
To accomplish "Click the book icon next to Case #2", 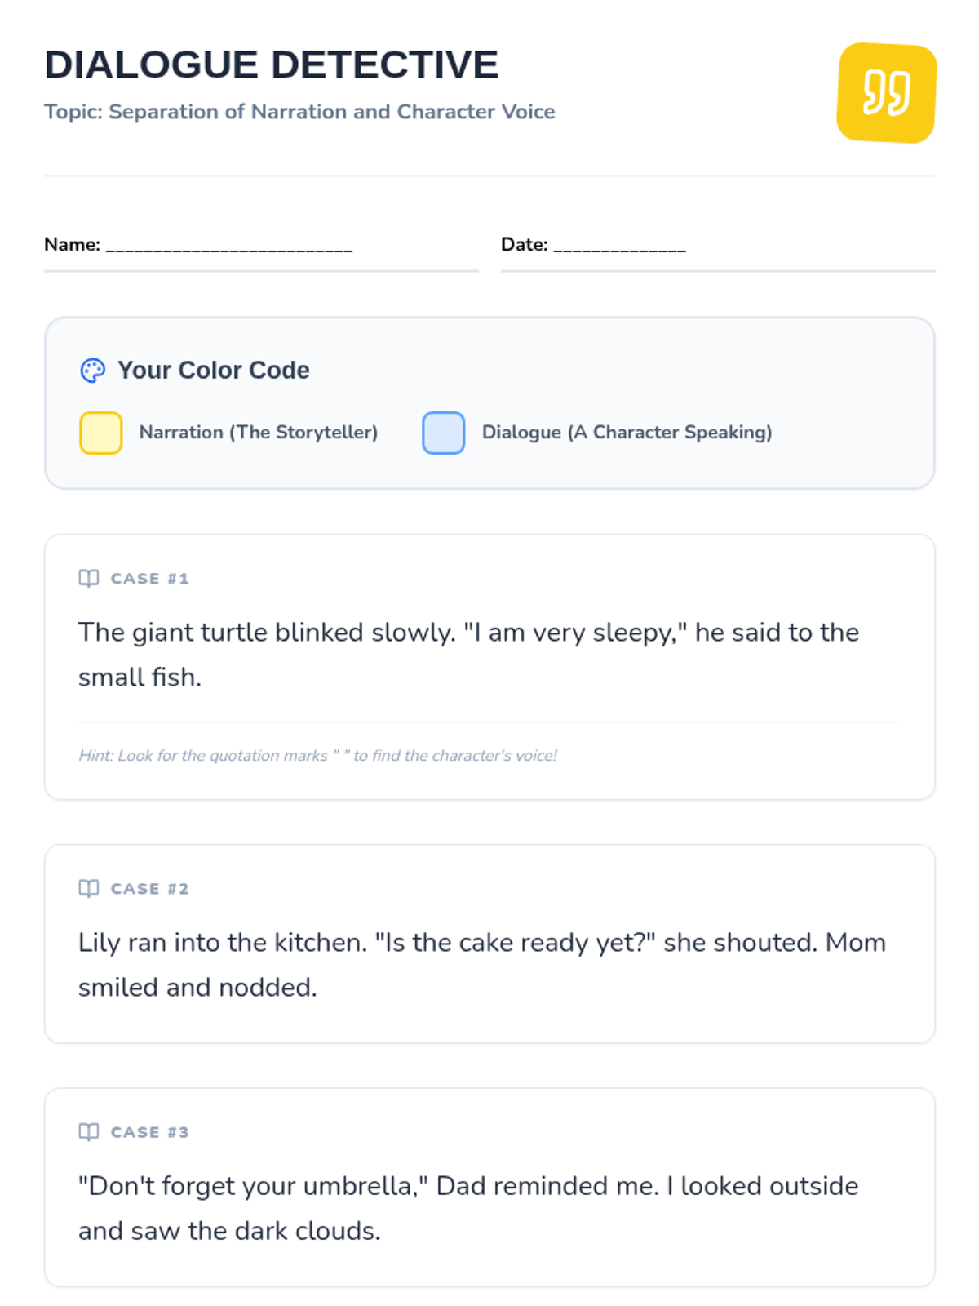I will coord(89,889).
